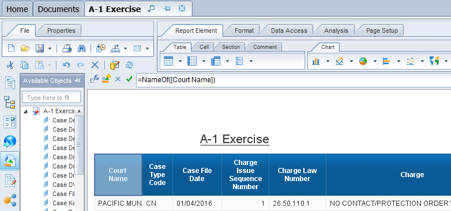Open the Properties tab
Image resolution: width=451 pixels, height=211 pixels.
61,30
